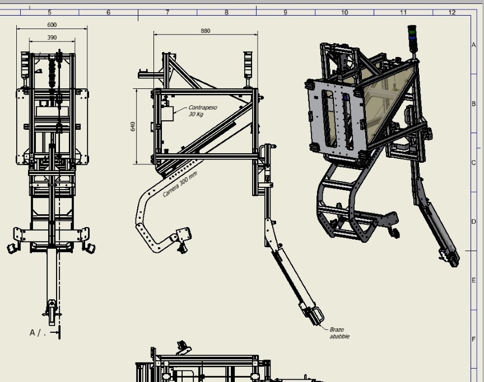
Task: Click zone row letter A on right border
Action: (474, 45)
